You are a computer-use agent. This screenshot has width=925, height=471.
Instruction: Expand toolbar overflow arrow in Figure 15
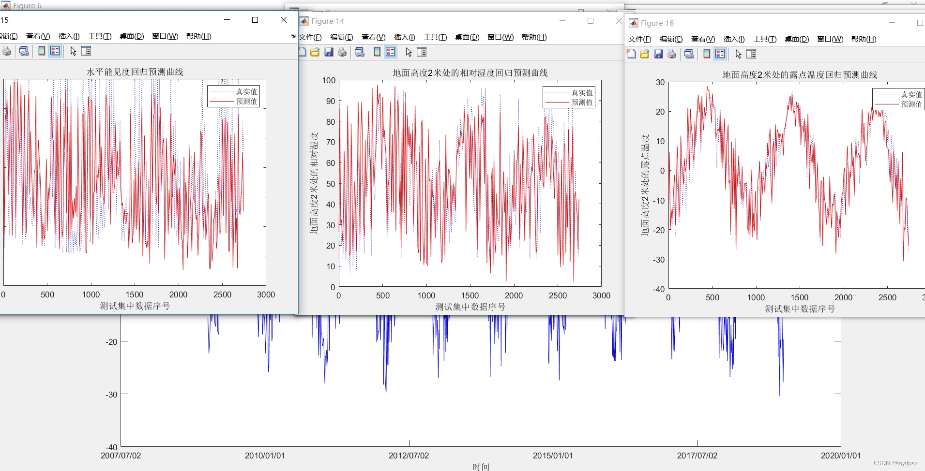(293, 36)
